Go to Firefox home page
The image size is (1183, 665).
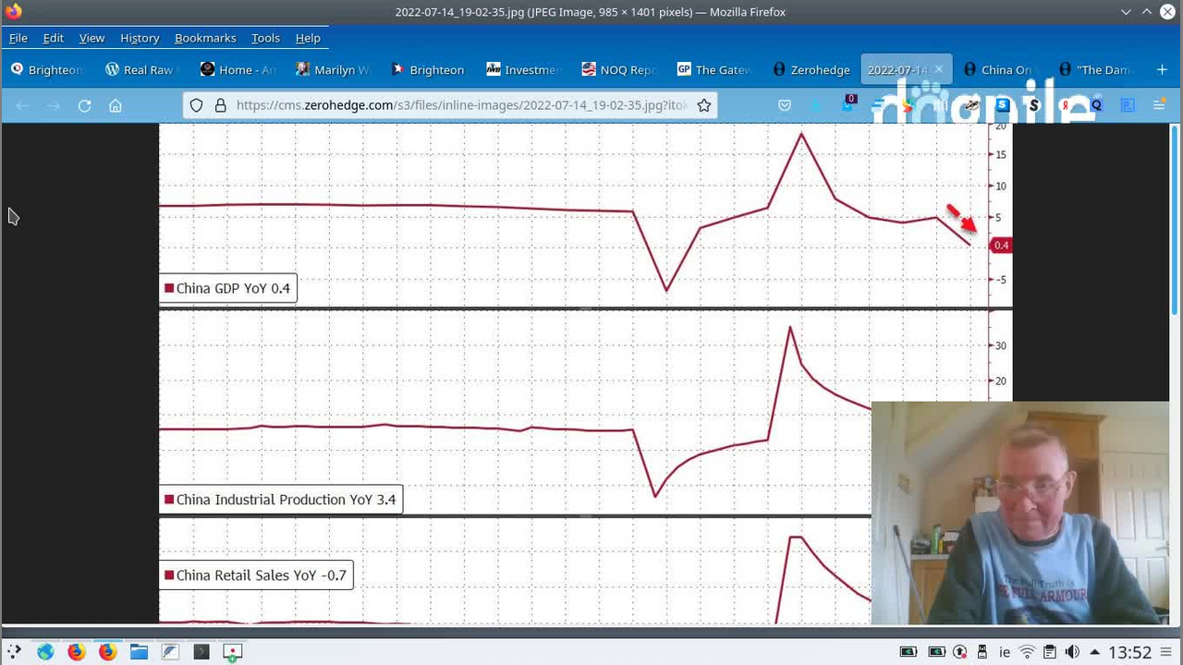point(116,106)
